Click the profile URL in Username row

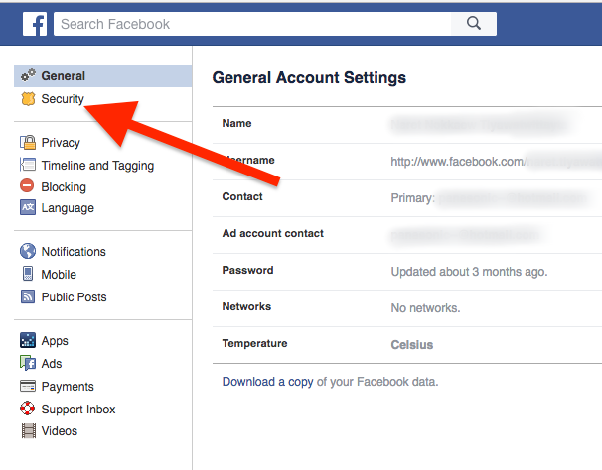496,162
